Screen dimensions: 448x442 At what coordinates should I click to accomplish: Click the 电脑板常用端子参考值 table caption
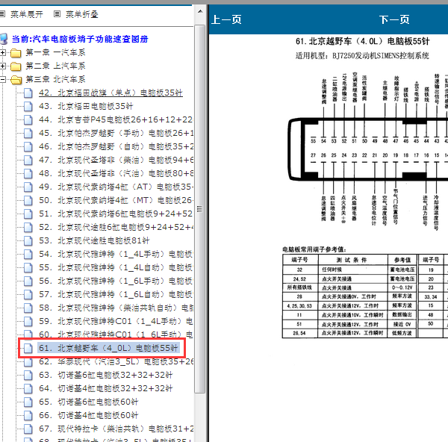pyautogui.click(x=314, y=249)
